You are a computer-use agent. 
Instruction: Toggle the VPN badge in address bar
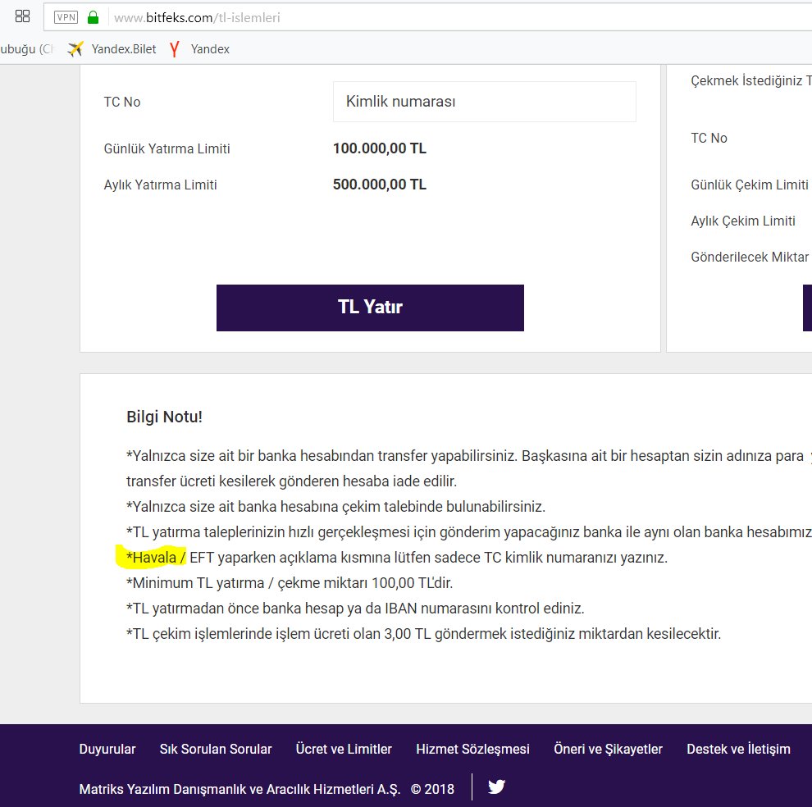coord(66,17)
